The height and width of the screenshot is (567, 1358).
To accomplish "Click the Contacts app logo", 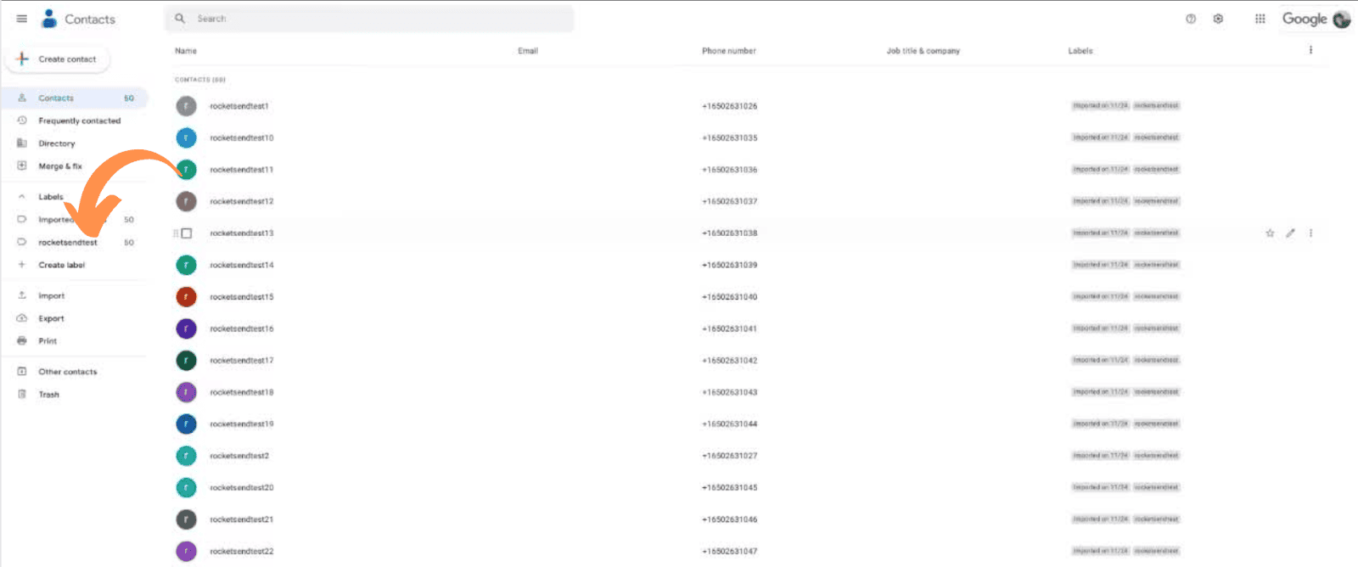I will 50,19.
